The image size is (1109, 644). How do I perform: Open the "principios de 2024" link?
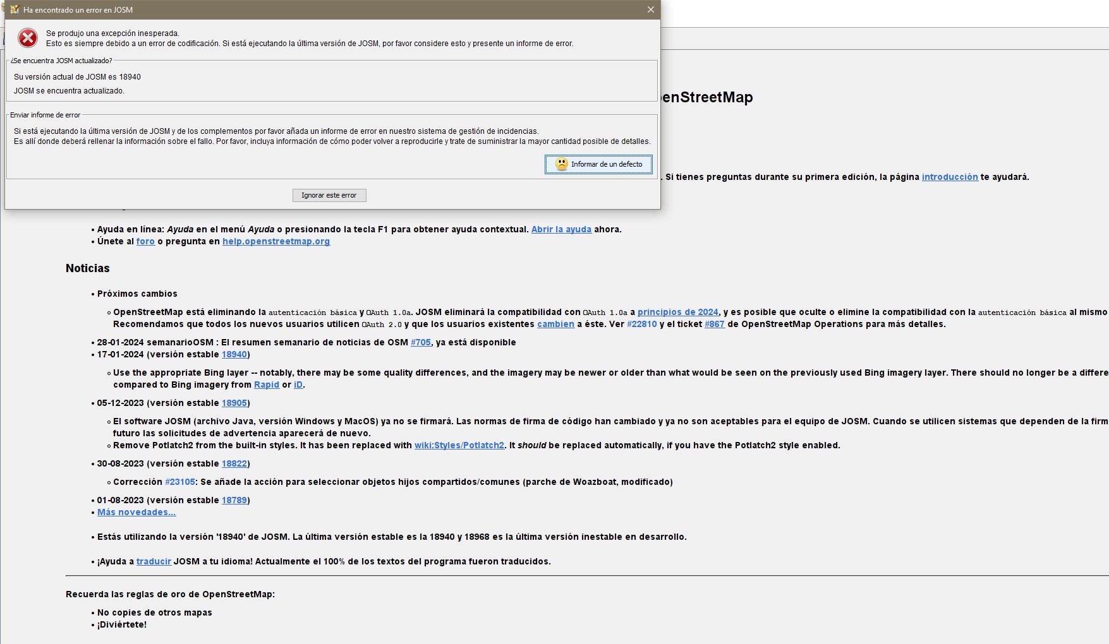pos(678,312)
